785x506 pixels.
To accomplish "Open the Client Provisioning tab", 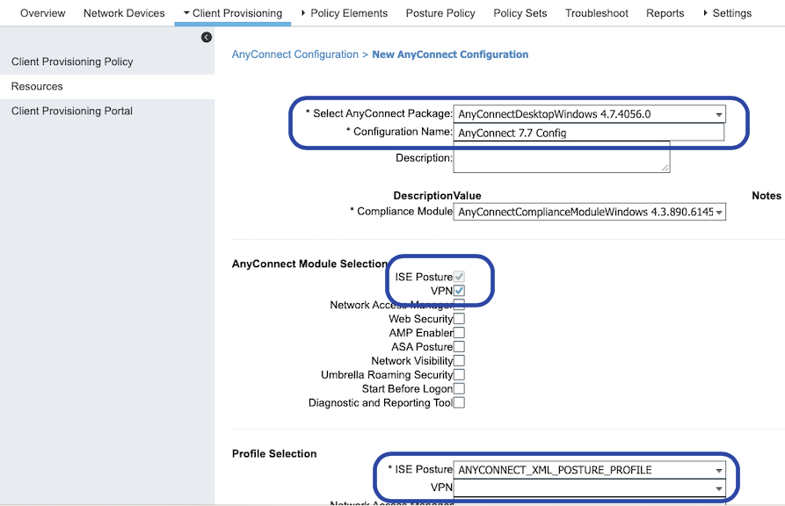I will tap(233, 13).
